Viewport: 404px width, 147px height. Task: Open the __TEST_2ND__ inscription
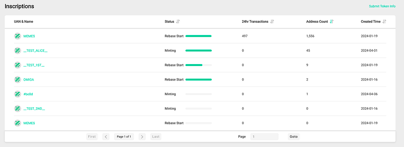[34, 108]
